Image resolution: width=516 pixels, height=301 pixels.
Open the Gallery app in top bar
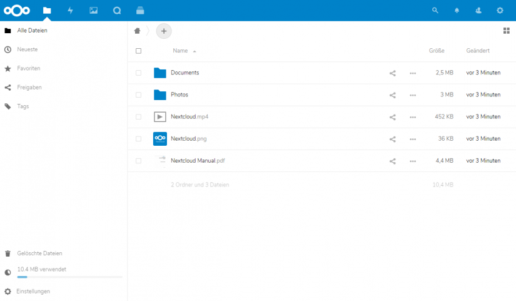coord(93,11)
